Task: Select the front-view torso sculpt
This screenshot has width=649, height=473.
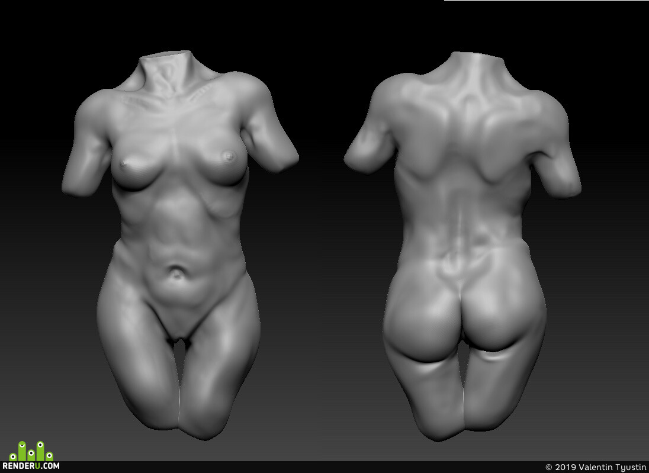Action: [x=180, y=245]
